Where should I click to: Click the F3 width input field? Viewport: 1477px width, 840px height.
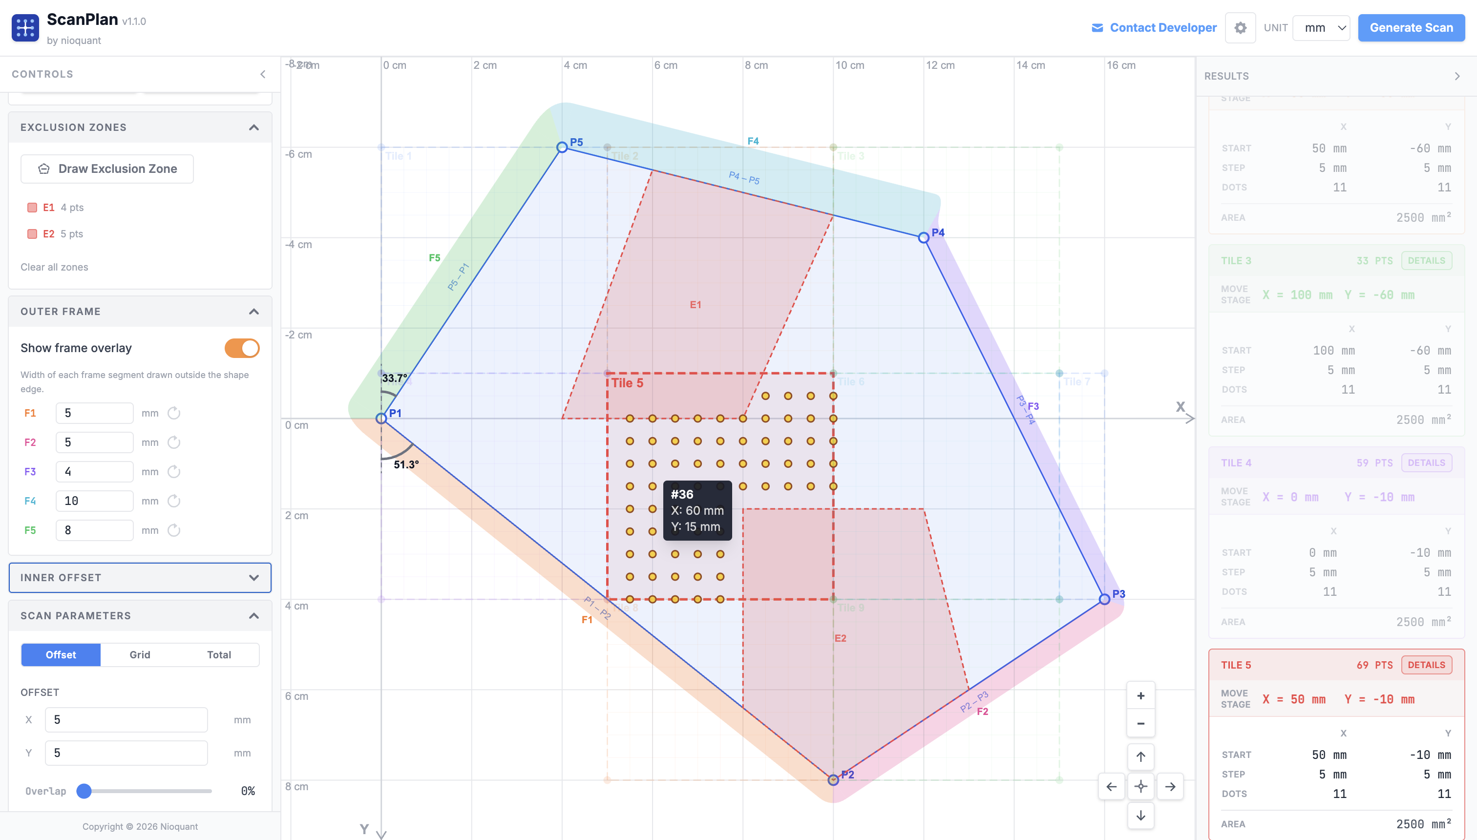(95, 472)
